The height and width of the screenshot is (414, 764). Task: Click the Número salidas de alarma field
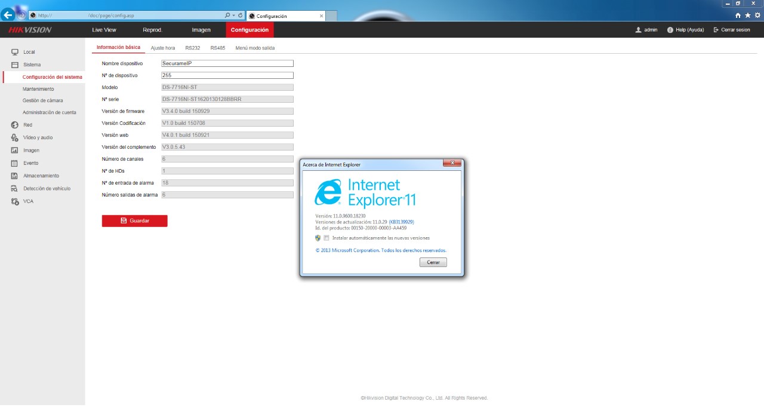click(227, 195)
